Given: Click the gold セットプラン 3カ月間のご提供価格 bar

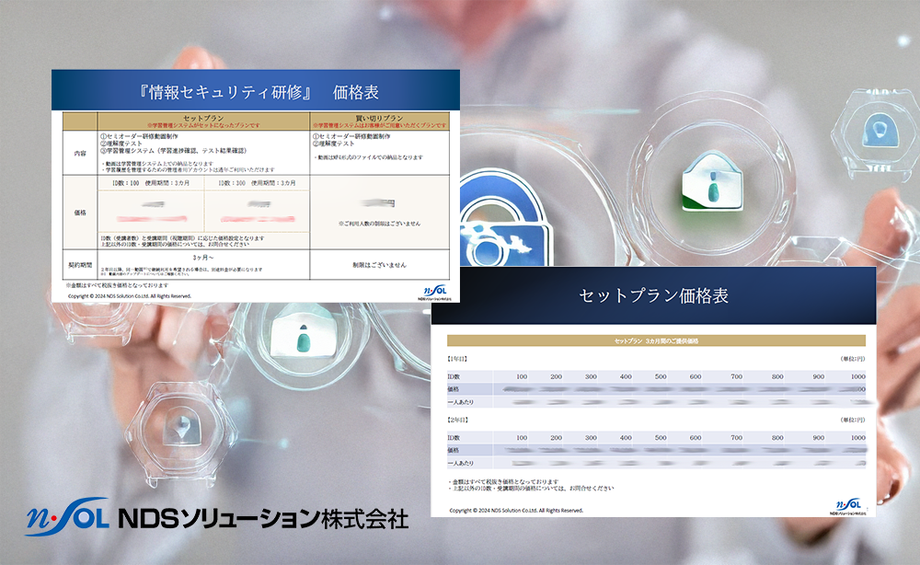Looking at the screenshot, I should 654,340.
